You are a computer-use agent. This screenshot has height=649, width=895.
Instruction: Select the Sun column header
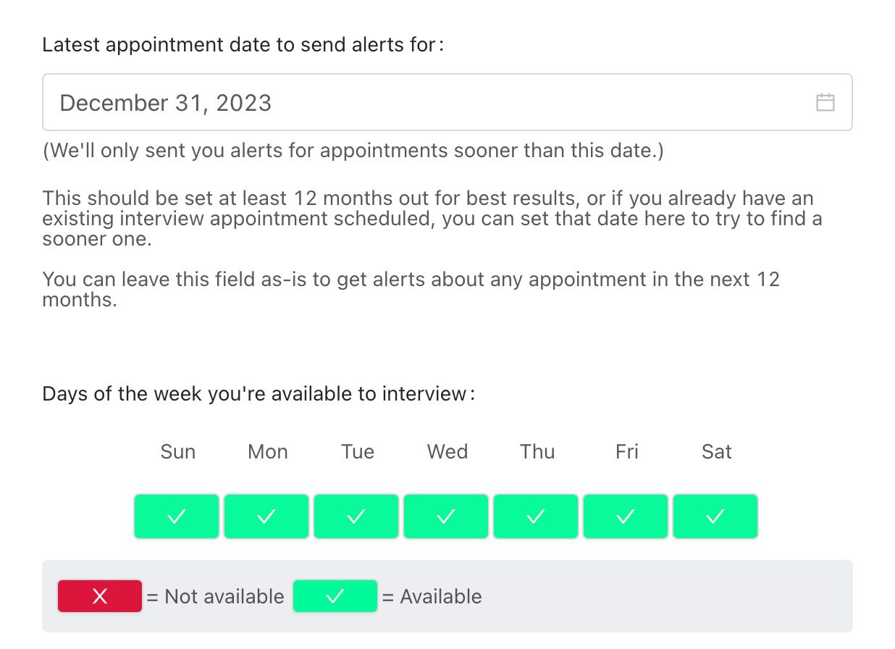177,451
